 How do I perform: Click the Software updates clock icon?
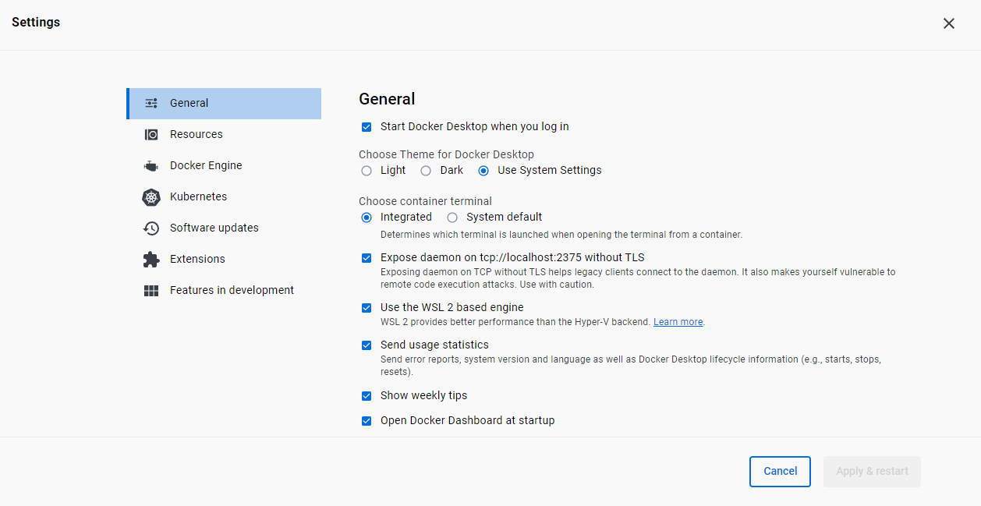click(x=151, y=228)
